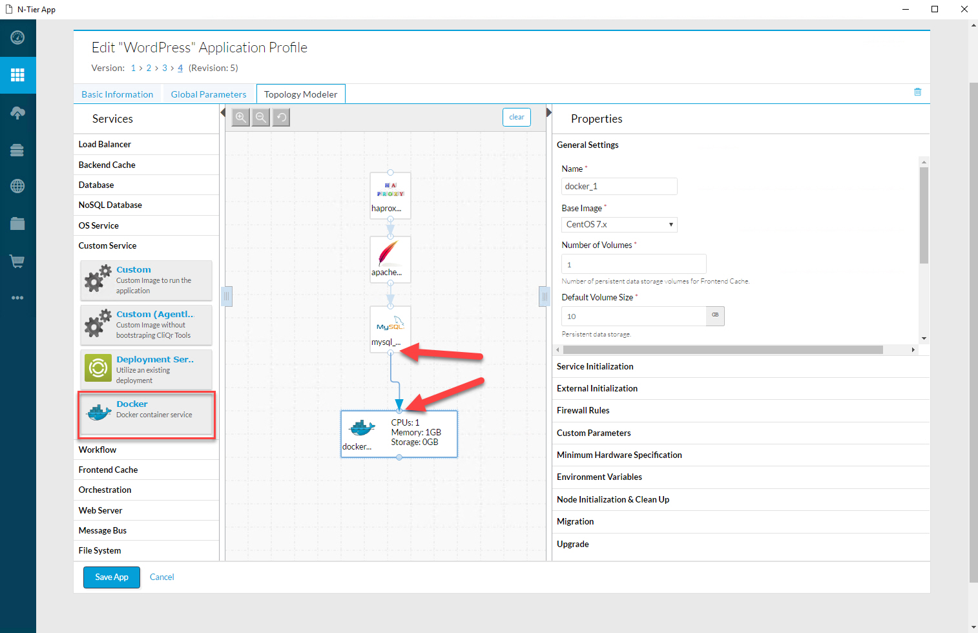978x633 pixels.
Task: Open the stacked layers icon in sidebar
Action: click(17, 150)
